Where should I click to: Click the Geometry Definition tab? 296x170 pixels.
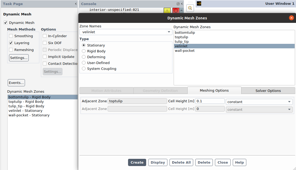160,91
